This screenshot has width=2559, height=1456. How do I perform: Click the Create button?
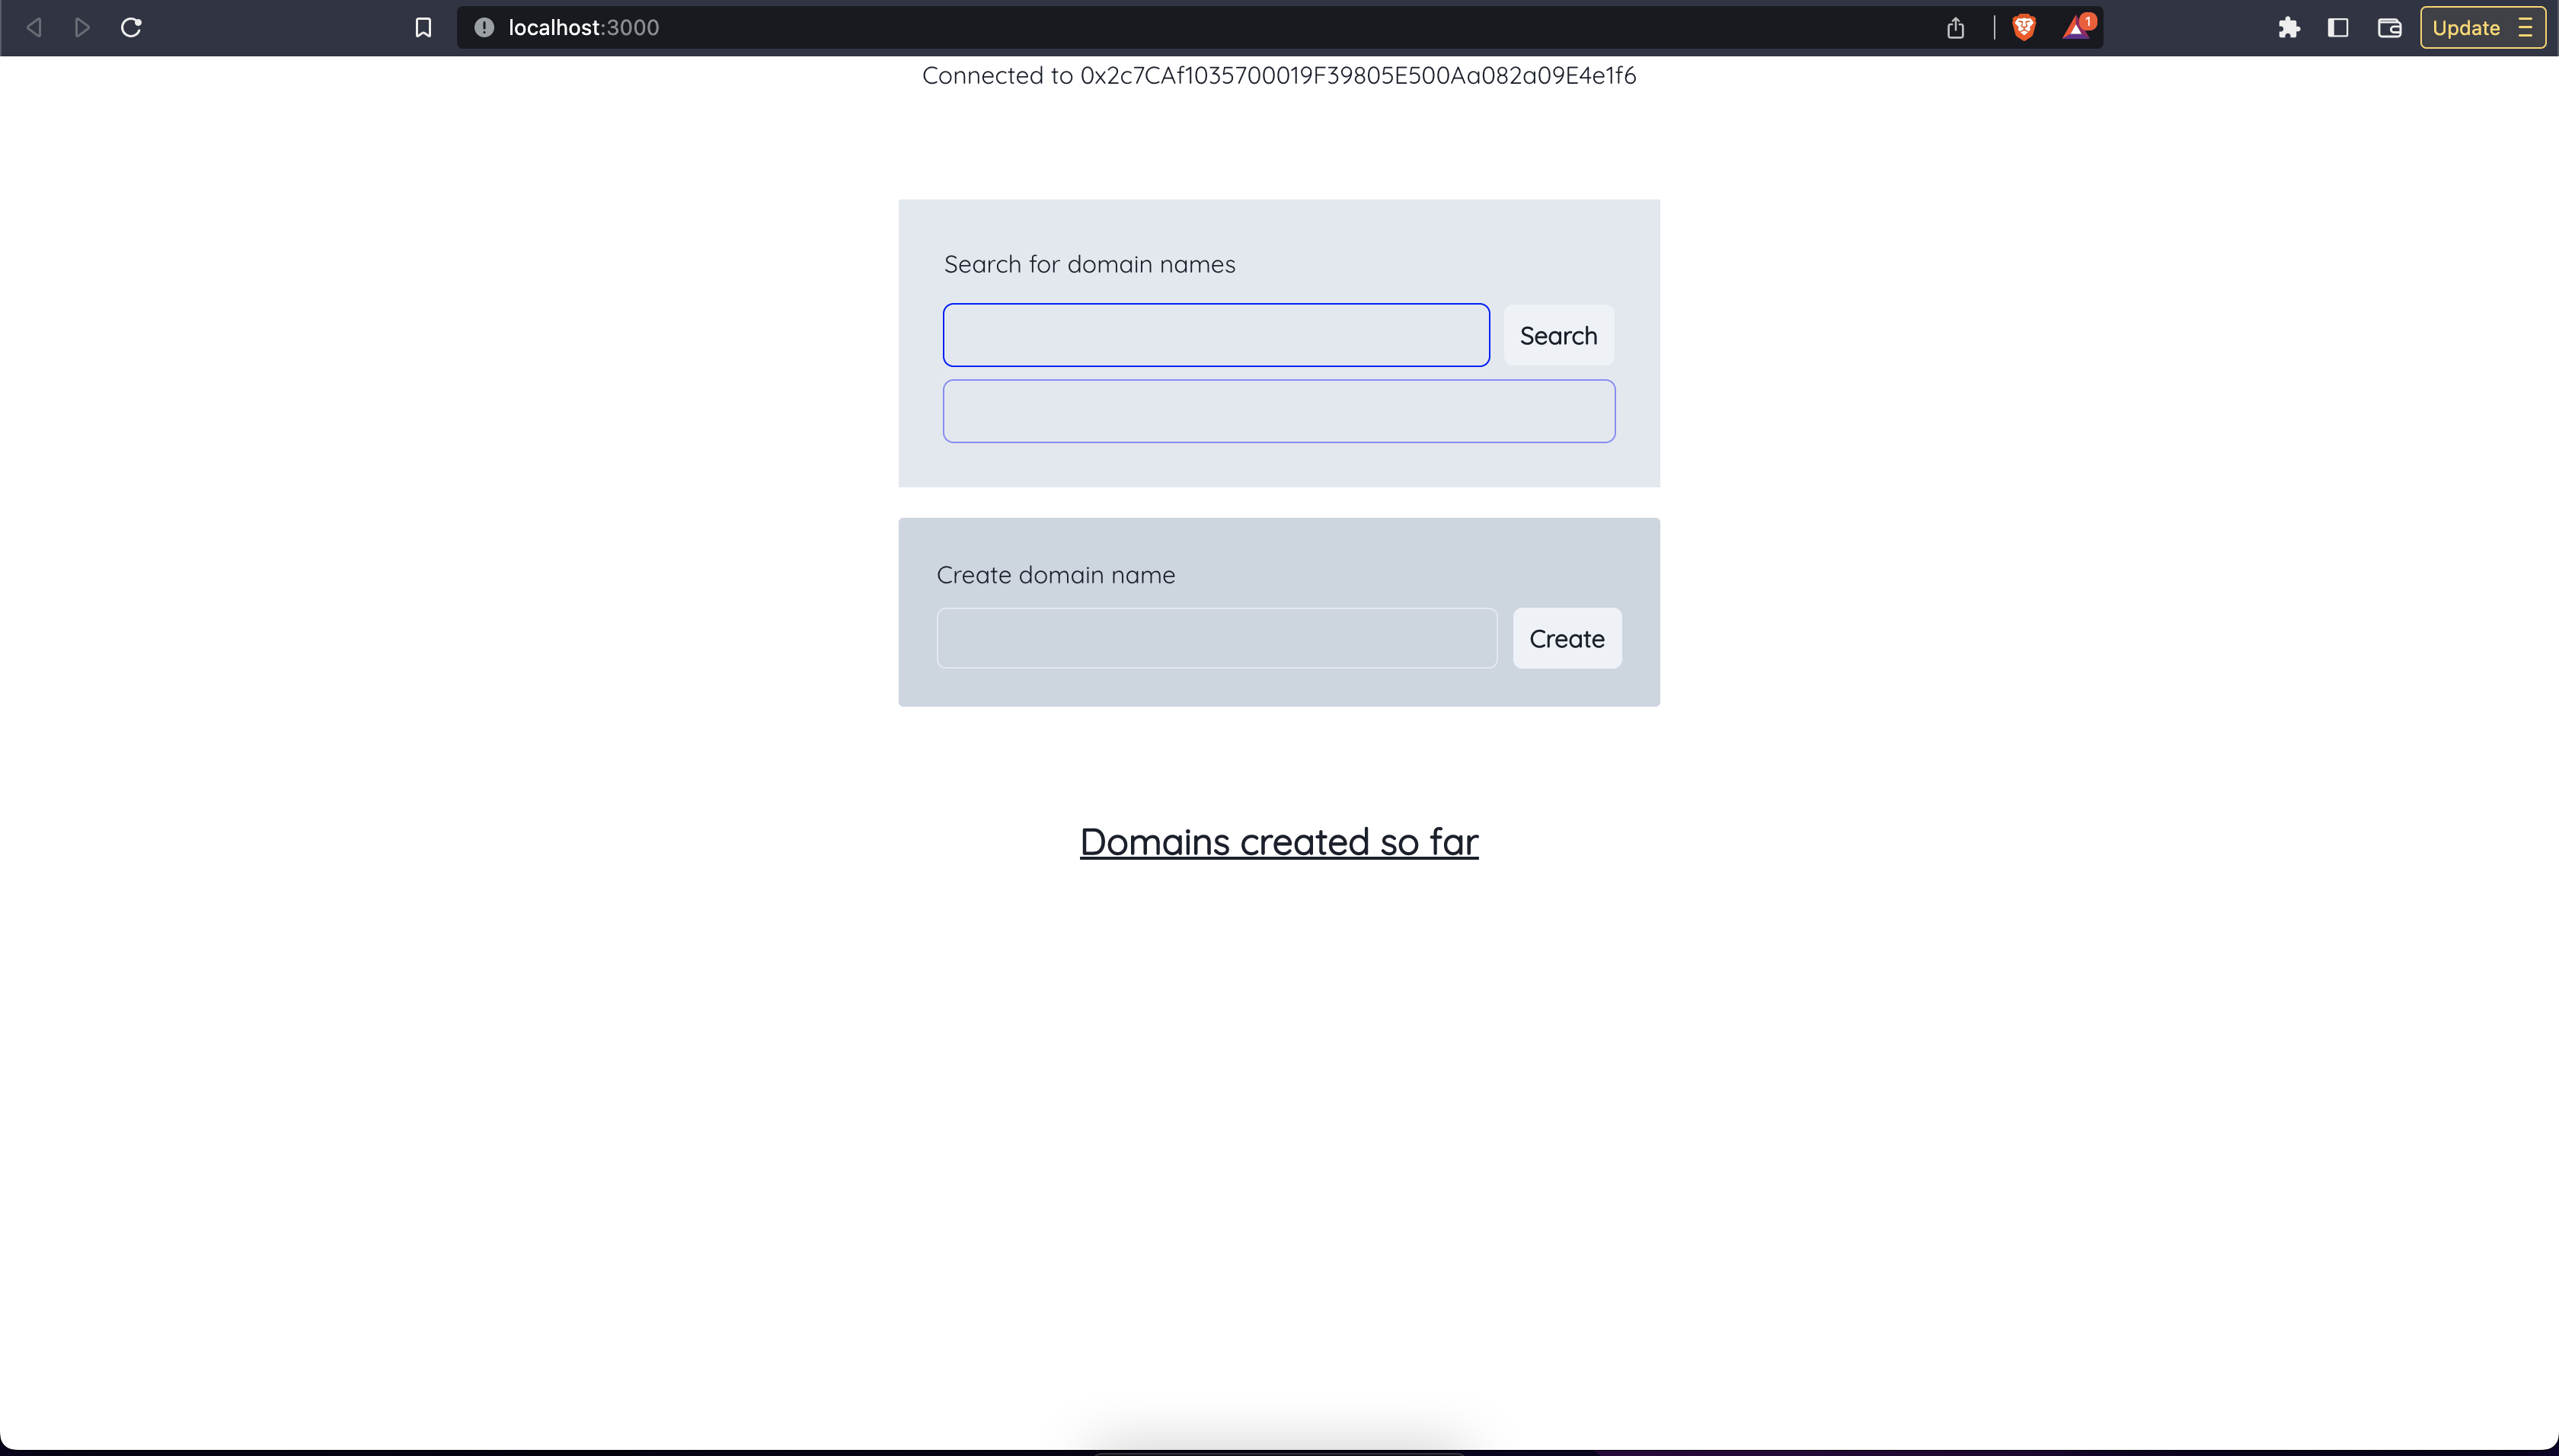click(x=1565, y=638)
